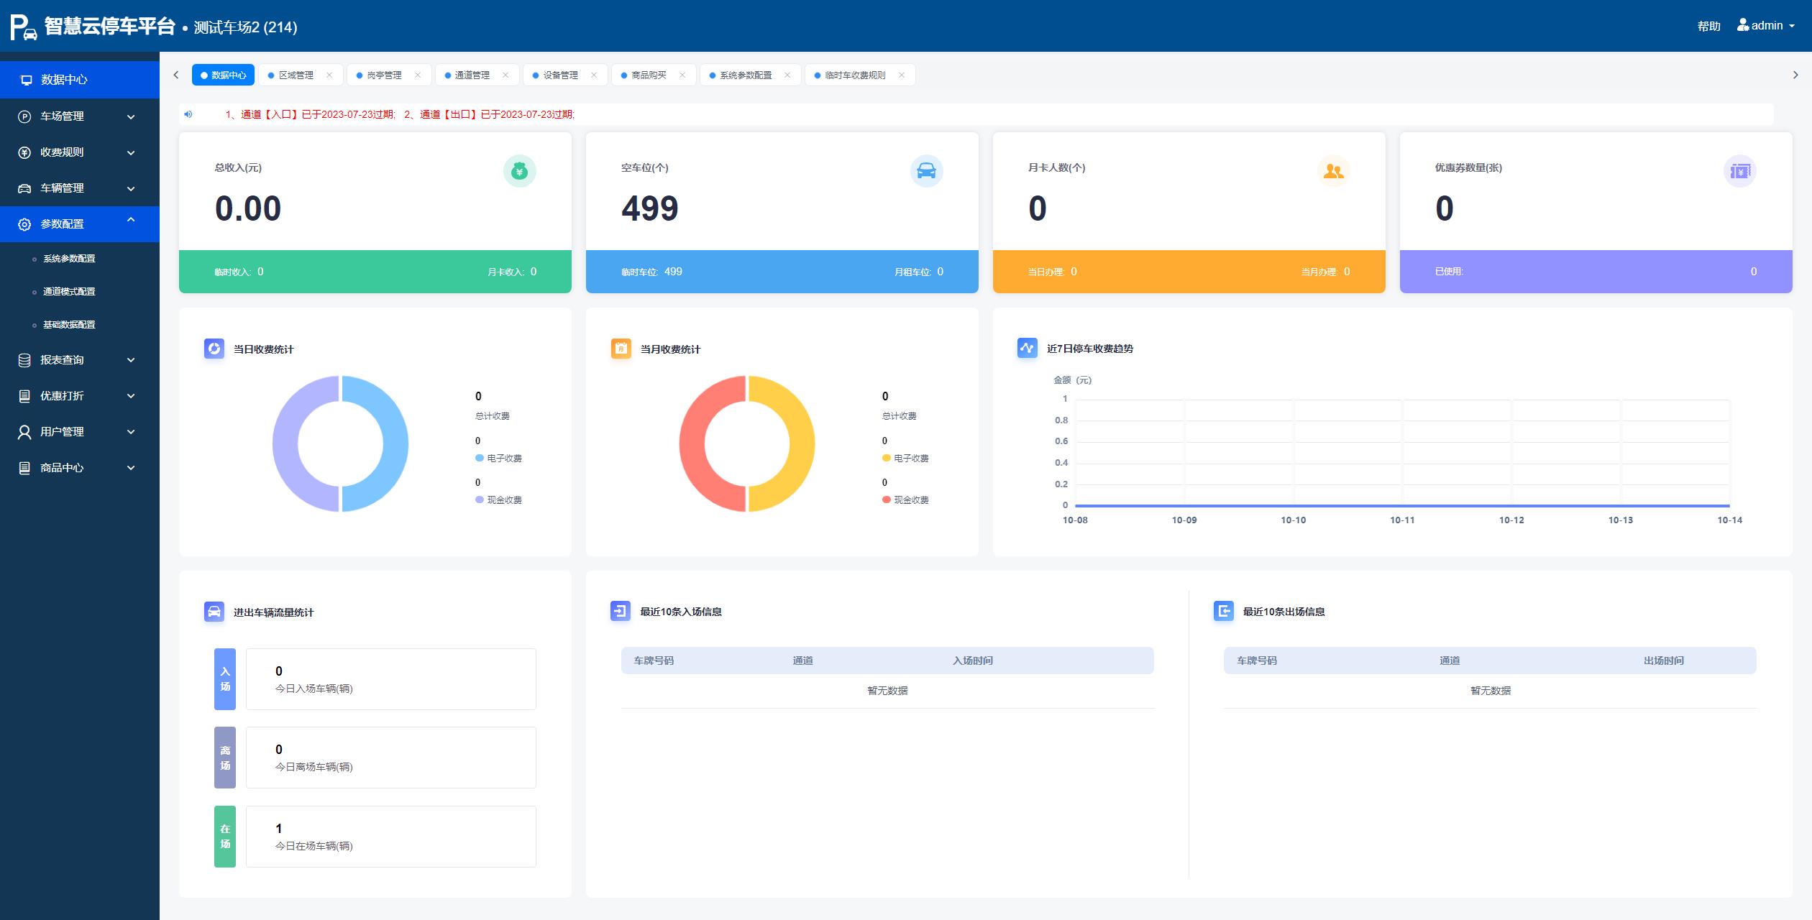Click the monthly card users icon
1812x920 pixels.
pyautogui.click(x=1333, y=171)
